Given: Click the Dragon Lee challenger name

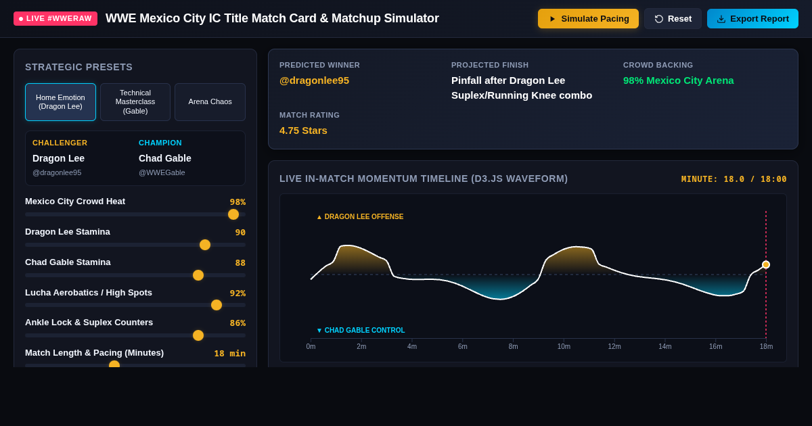Looking at the screenshot, I should point(58,158).
